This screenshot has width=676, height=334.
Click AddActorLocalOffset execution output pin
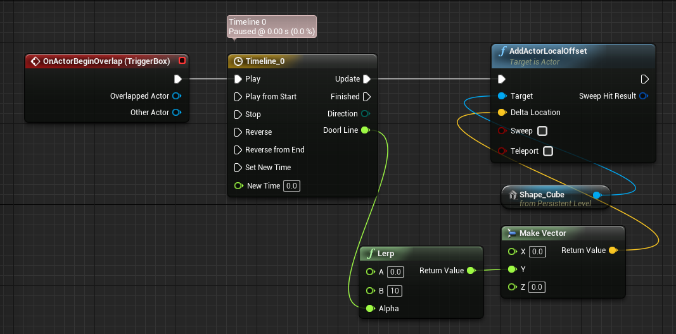point(644,79)
